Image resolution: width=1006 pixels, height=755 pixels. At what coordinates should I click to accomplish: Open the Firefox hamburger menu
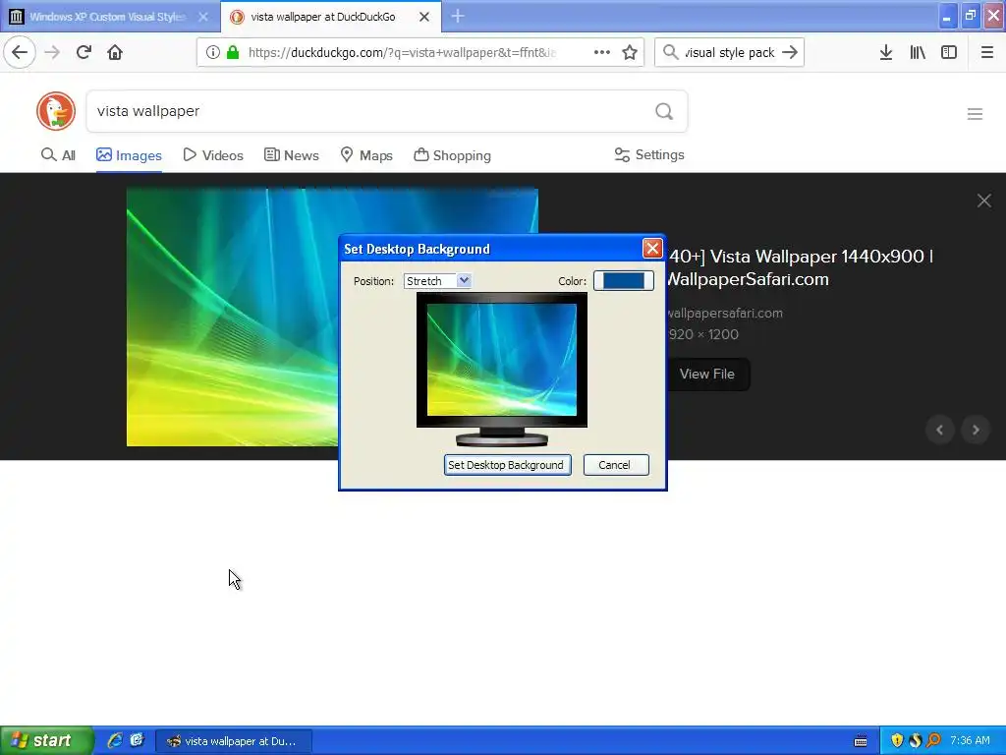987,53
